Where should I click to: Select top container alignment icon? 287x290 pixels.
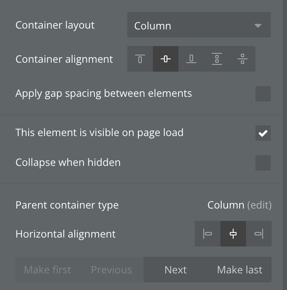(140, 59)
